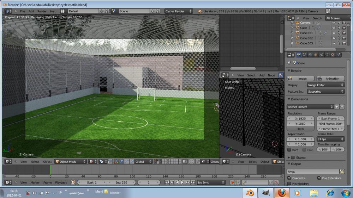The image size is (353, 198).
Task: Open the No Sync dropdown
Action: 211,182
